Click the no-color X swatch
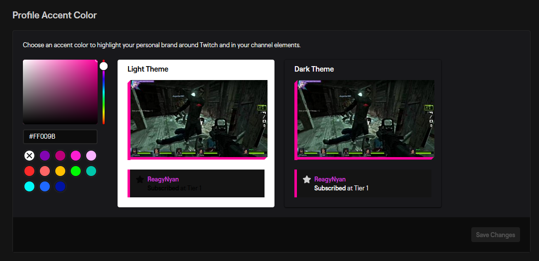This screenshot has width=539, height=261. [x=29, y=156]
